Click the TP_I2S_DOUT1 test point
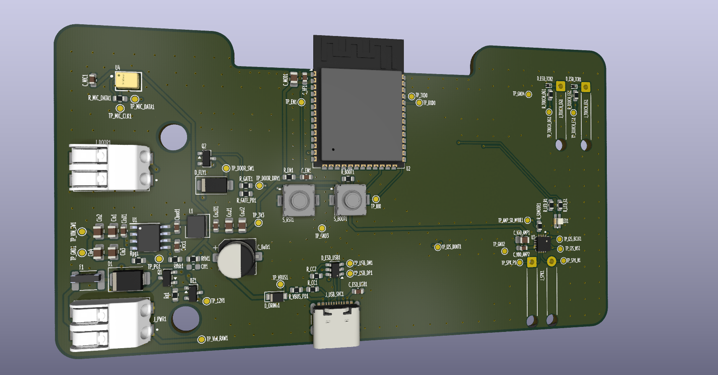 (437, 247)
